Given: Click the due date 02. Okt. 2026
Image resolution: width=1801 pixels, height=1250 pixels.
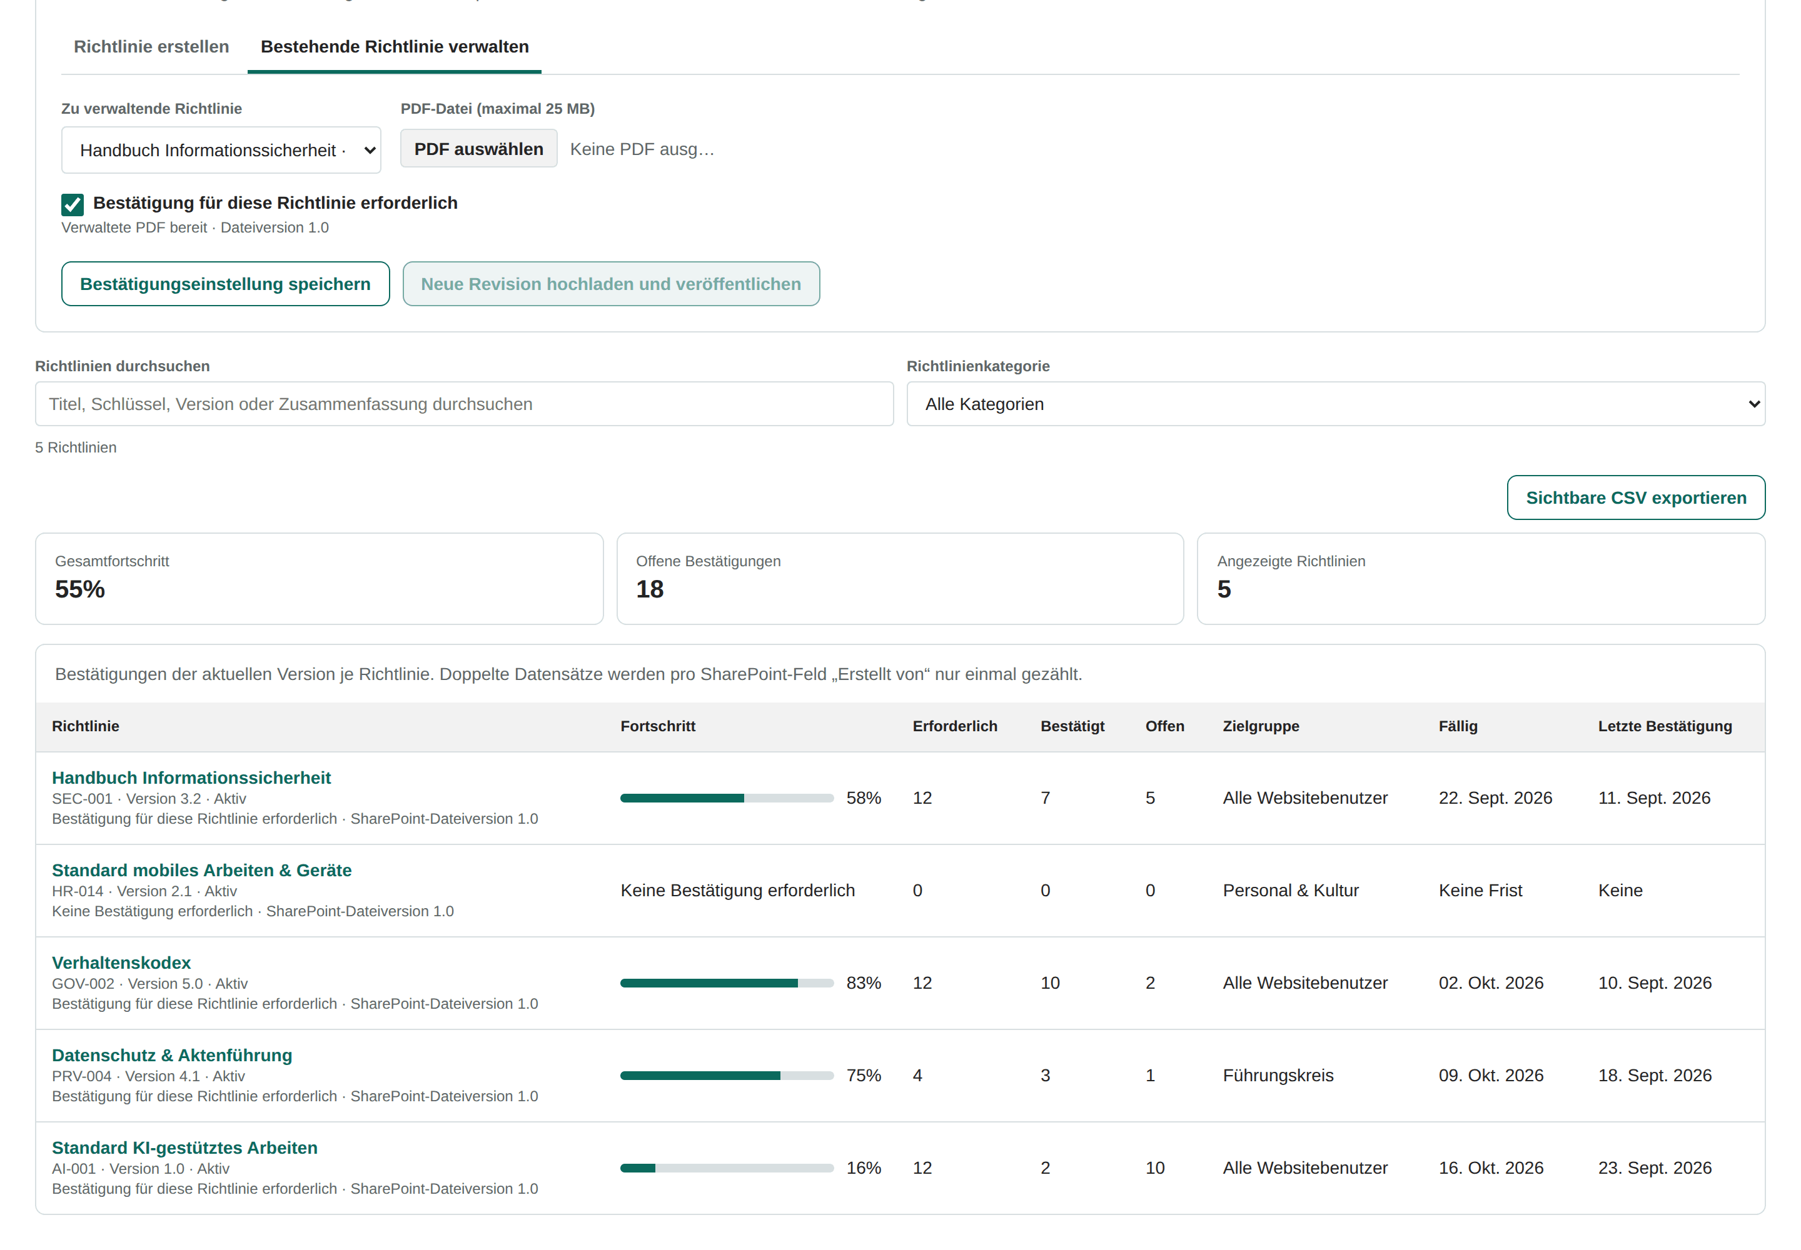Looking at the screenshot, I should [1491, 983].
